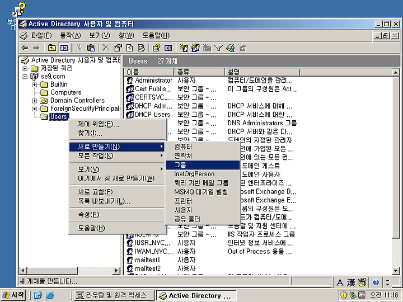
Task: Click the Forward arrow toolbar icon
Action: [36, 48]
